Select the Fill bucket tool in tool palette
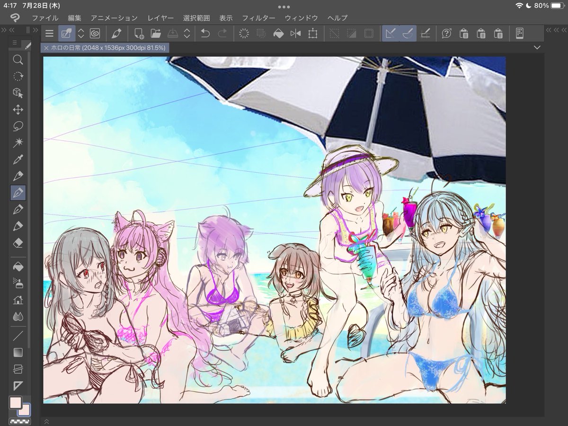The height and width of the screenshot is (426, 568). pos(18,266)
